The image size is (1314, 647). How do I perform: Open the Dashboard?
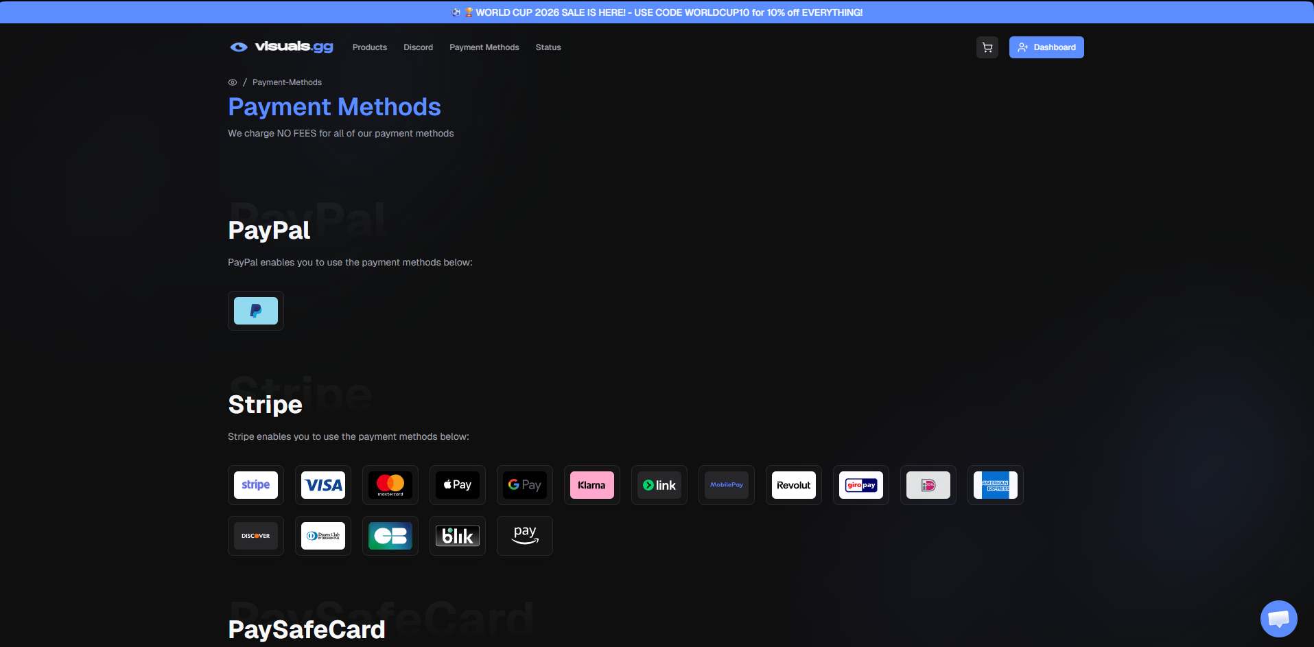[x=1046, y=47]
